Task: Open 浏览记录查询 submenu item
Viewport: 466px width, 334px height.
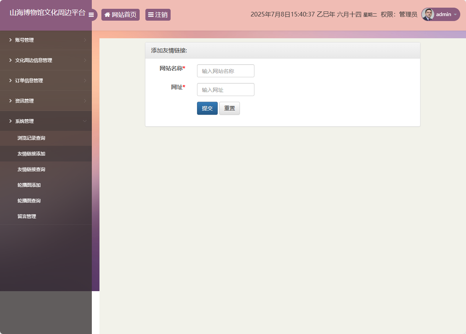Action: click(x=46, y=138)
